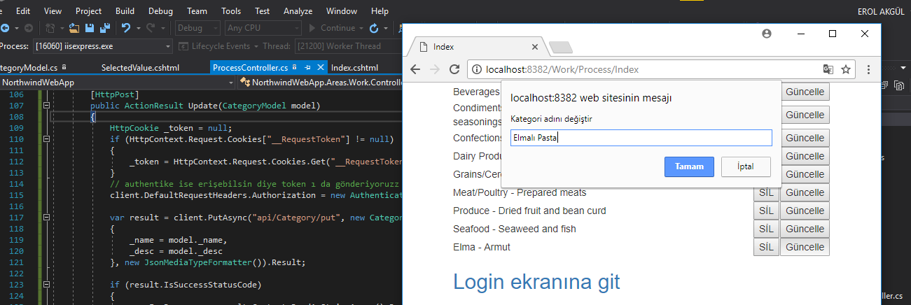Viewport: 911px width, 305px height.
Task: Open the Process iisexpress.exe dropdown
Action: pos(168,46)
